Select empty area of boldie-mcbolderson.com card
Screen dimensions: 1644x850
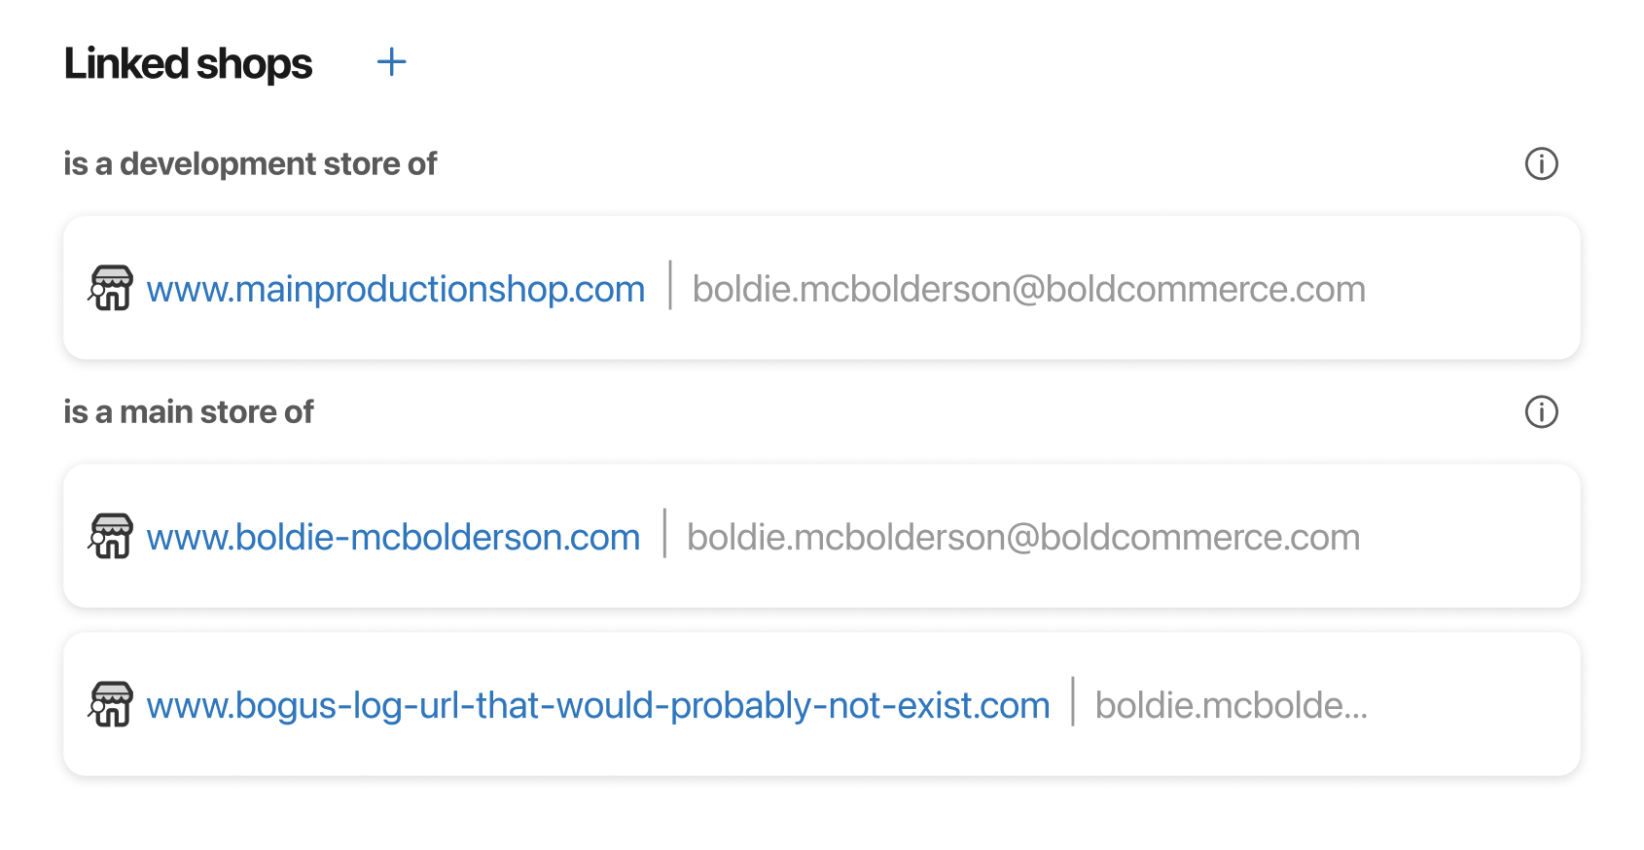pos(1469,536)
